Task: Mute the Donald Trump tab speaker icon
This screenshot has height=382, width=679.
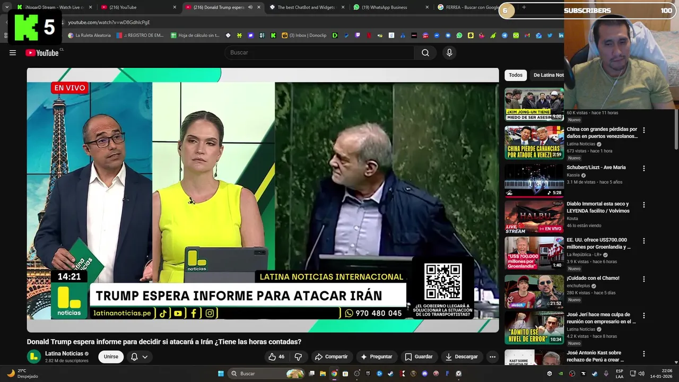Action: tap(250, 7)
